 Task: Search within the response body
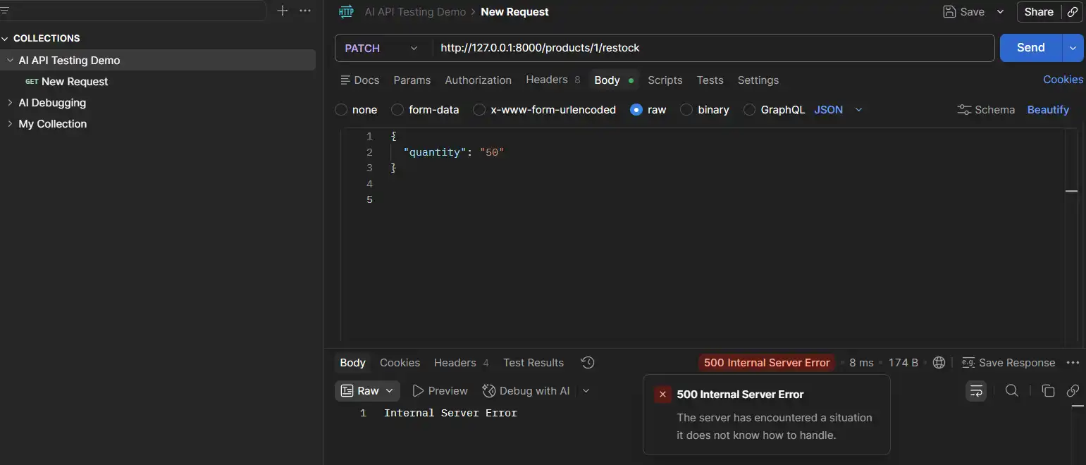[1012, 390]
